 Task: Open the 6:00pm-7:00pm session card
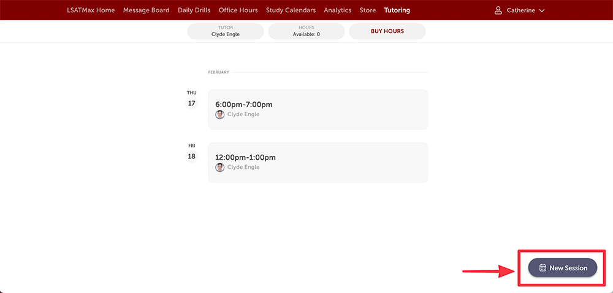[318, 109]
